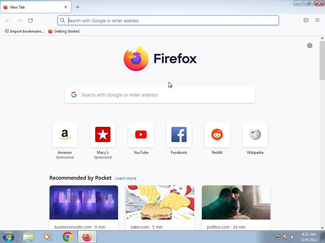The image size is (325, 243).
Task: Open the politico.com story thumbnail
Action: (x=236, y=202)
